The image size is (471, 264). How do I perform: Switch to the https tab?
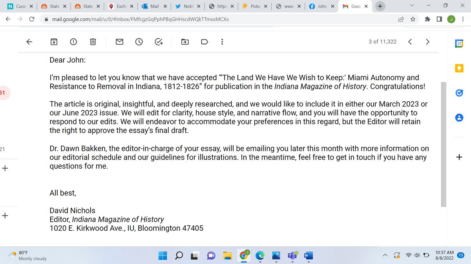click(x=222, y=6)
